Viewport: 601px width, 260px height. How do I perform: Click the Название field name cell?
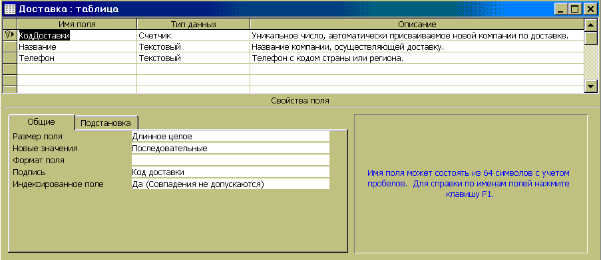point(77,47)
